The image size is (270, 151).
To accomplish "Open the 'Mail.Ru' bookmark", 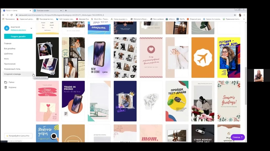I will point(181,19).
